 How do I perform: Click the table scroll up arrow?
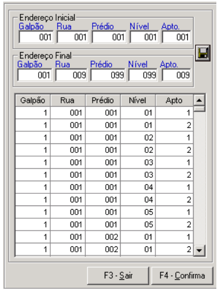(x=199, y=100)
